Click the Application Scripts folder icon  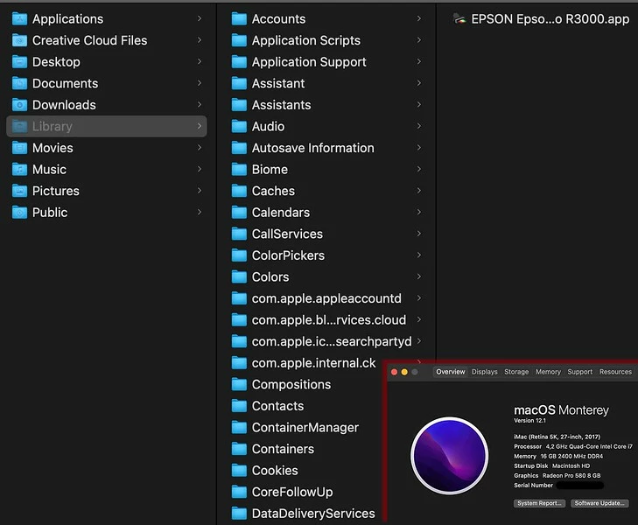tap(239, 40)
